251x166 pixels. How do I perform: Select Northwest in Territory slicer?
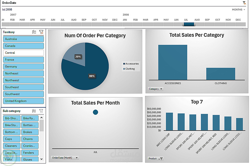(x=23, y=80)
